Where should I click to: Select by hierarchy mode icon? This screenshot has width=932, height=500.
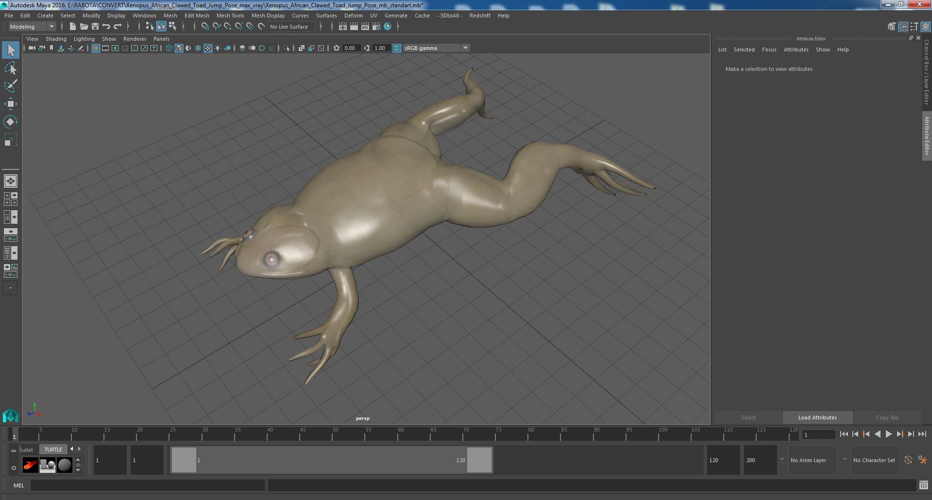coord(150,27)
